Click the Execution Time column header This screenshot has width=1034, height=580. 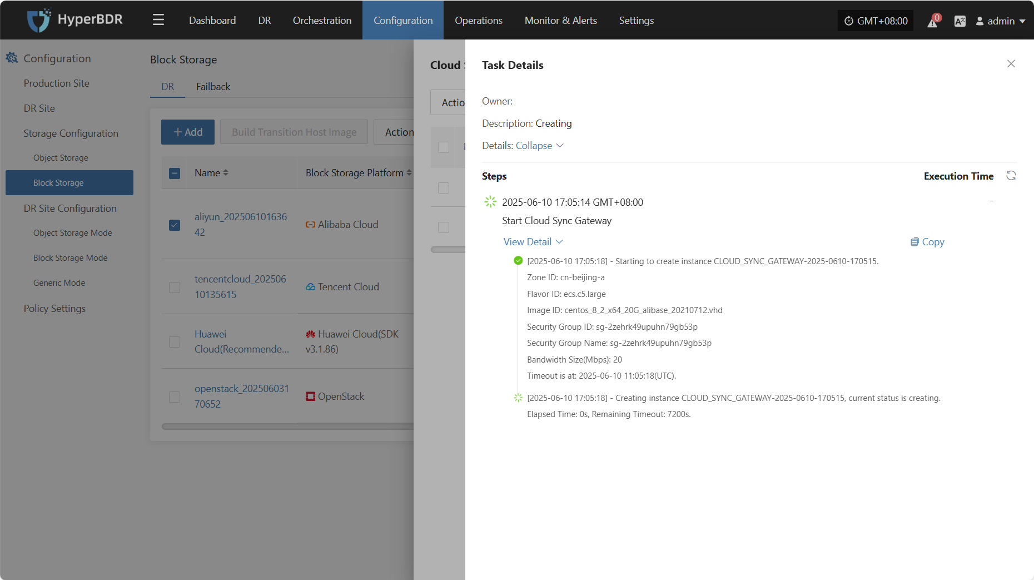pos(958,176)
